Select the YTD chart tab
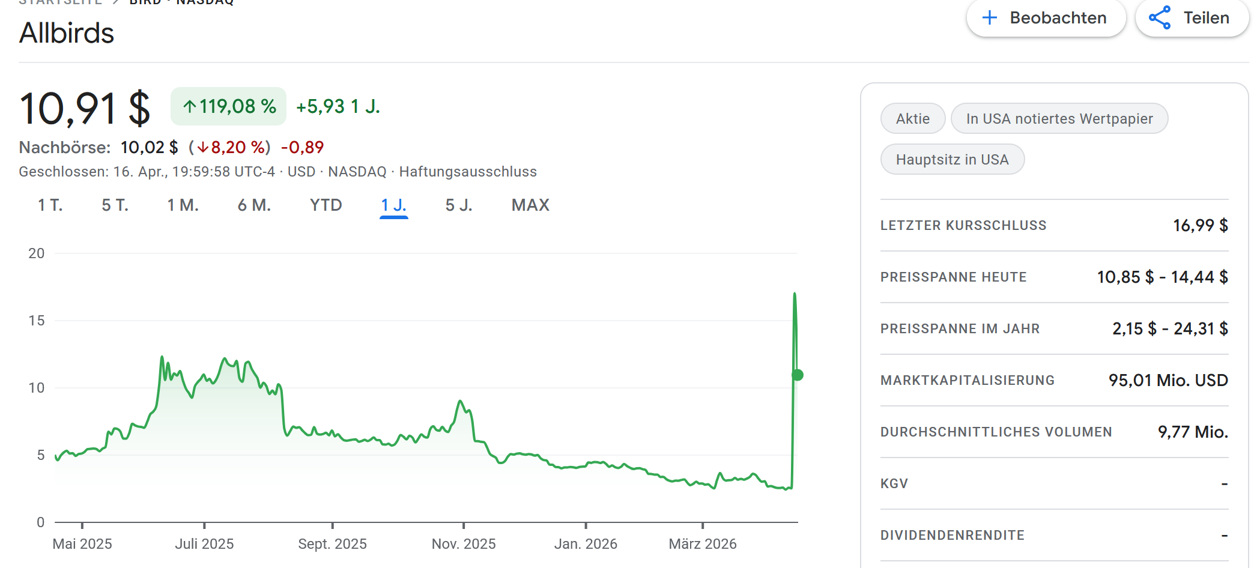The image size is (1260, 568). click(x=326, y=205)
